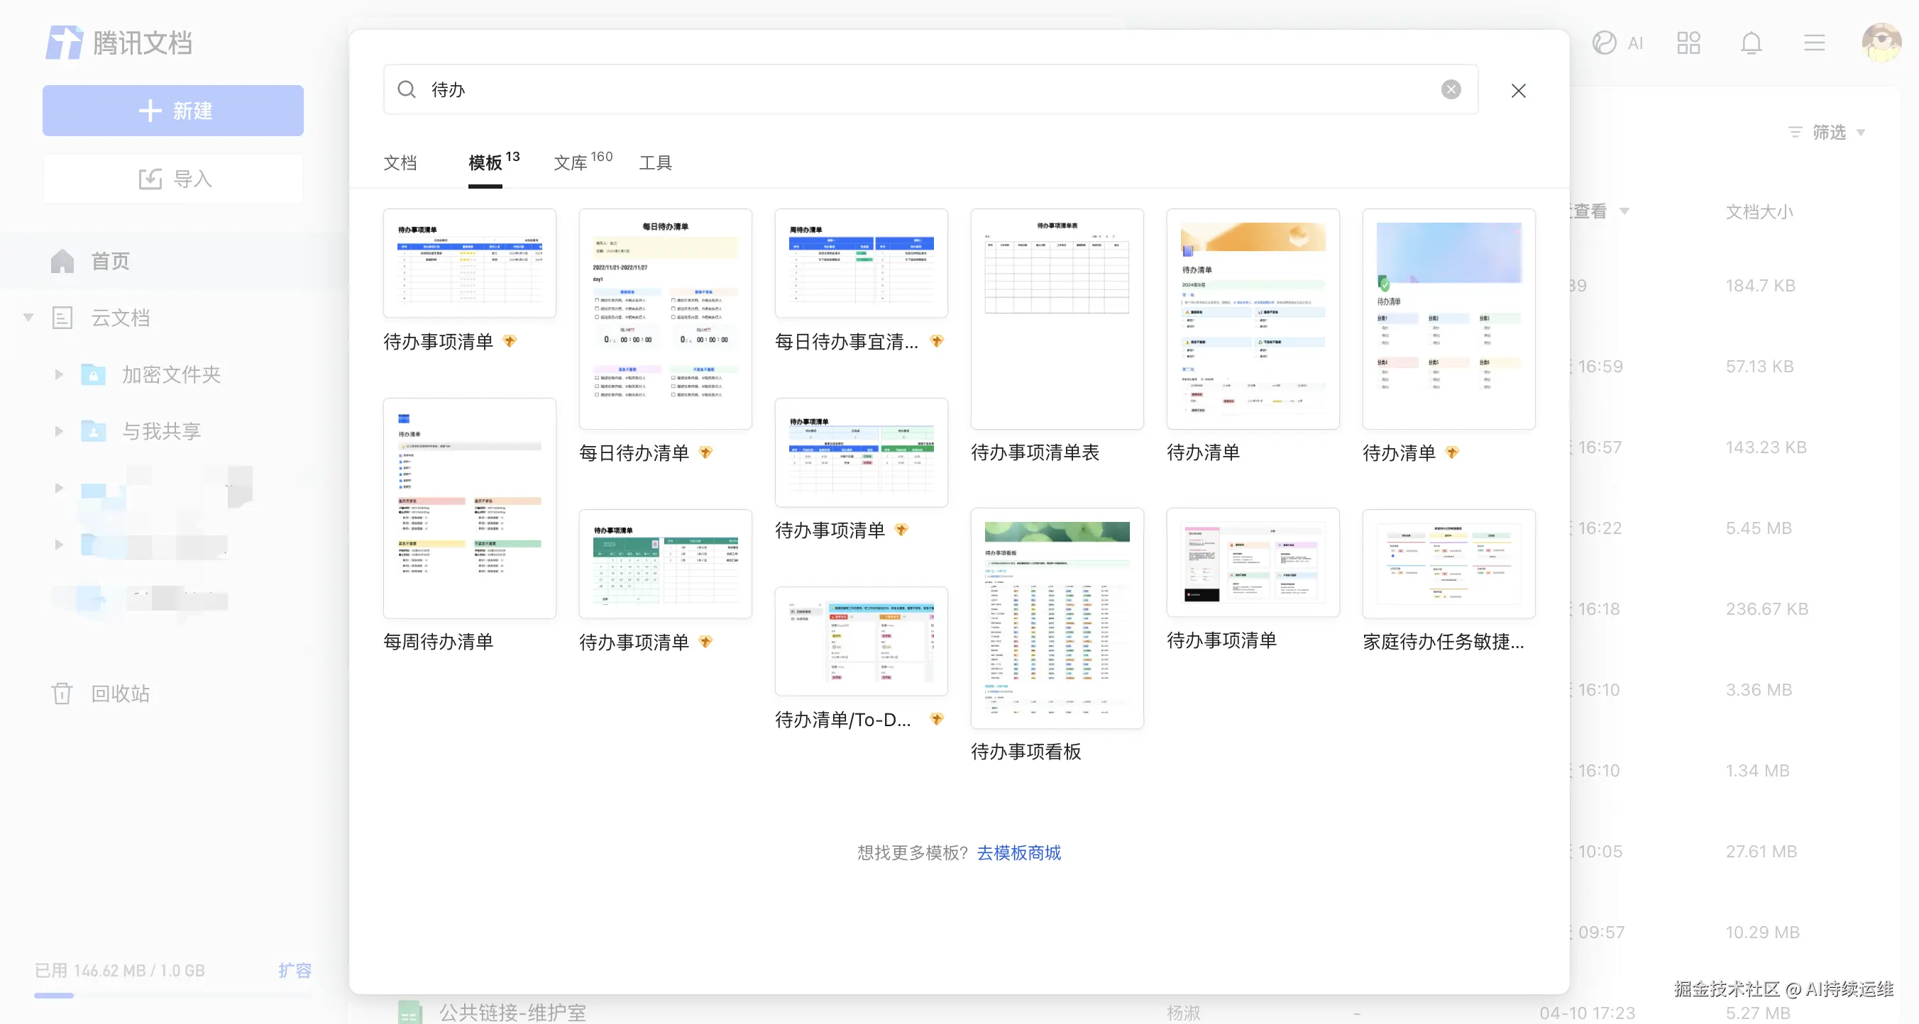Screen dimensions: 1919x1024
Task: Open notifications bell icon
Action: click(1751, 43)
